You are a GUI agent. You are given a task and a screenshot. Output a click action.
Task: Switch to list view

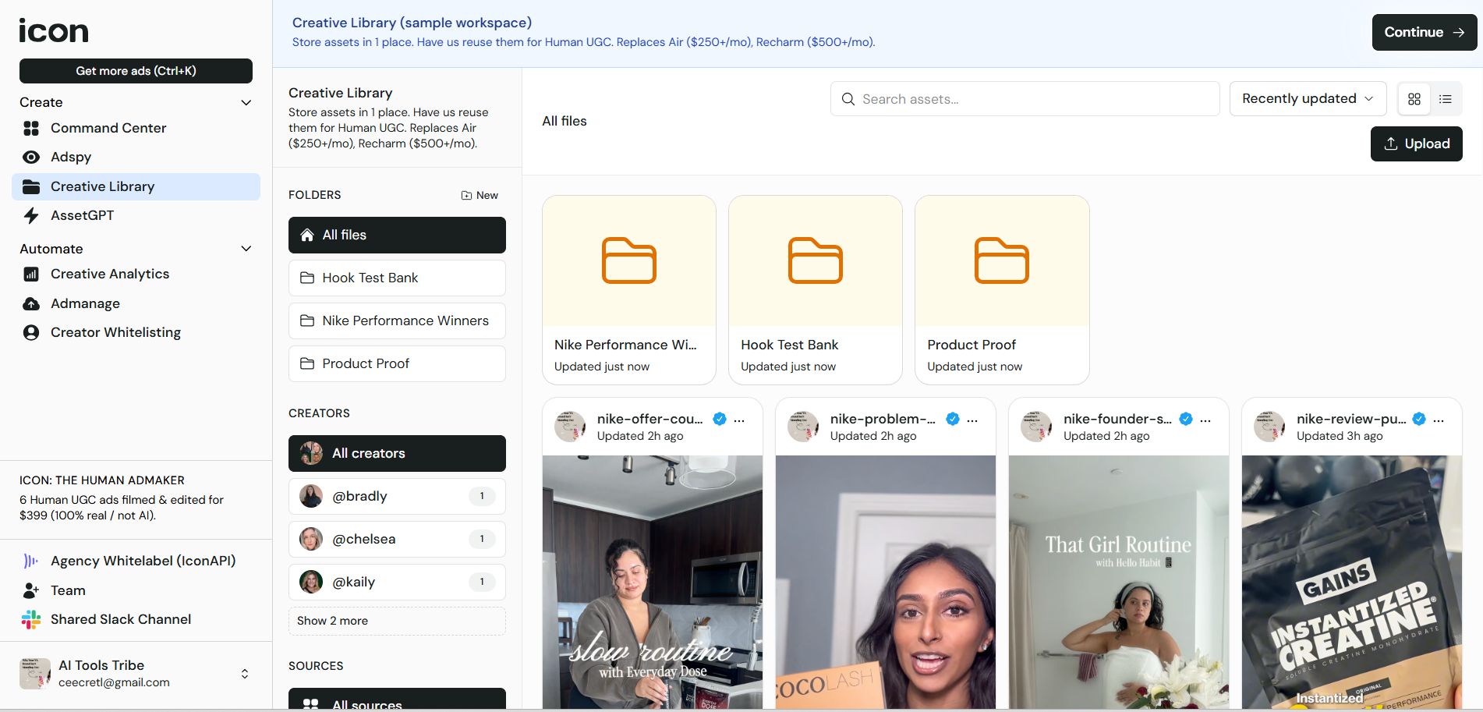(x=1446, y=99)
